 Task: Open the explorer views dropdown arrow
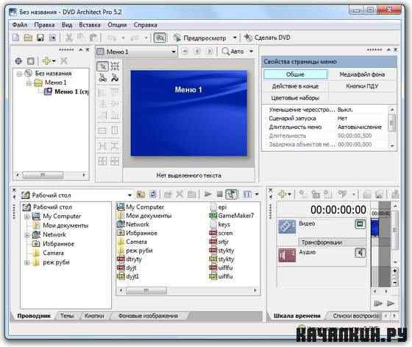pyautogui.click(x=257, y=194)
